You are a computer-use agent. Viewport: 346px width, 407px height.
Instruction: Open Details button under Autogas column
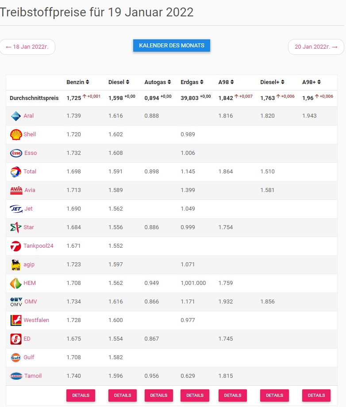pos(158,395)
